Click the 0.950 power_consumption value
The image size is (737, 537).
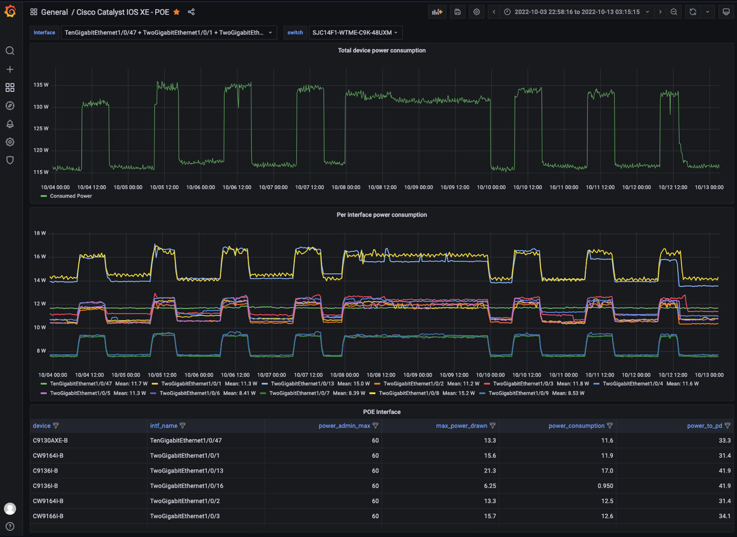pyautogui.click(x=605, y=486)
